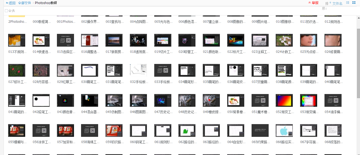Open the 文件名 sort order dropdown
Image resolution: width=360 pixels, height=155 pixels.
pos(337,4)
